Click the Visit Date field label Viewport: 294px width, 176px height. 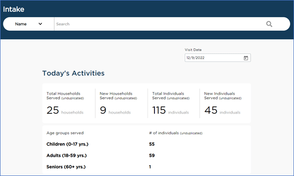193,50
